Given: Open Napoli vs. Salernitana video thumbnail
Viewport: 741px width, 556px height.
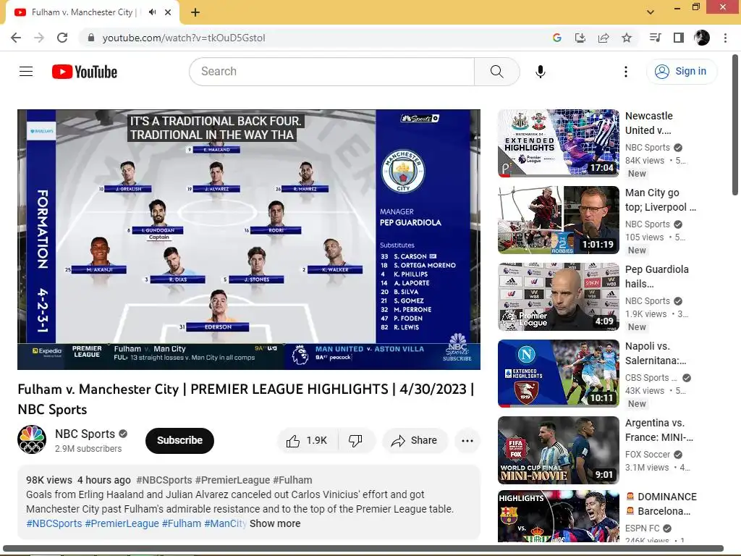Looking at the screenshot, I should 558,374.
